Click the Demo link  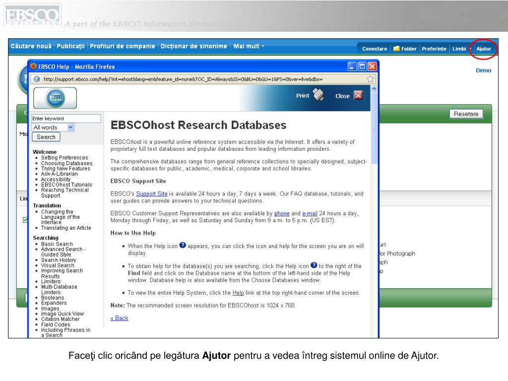click(483, 70)
